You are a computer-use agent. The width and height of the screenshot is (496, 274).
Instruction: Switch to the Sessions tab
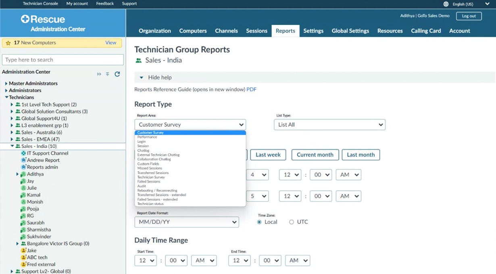257,31
